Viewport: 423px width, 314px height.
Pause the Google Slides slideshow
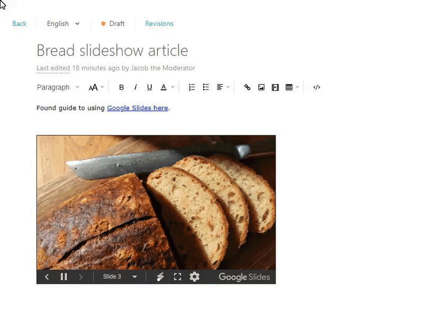[x=64, y=277]
